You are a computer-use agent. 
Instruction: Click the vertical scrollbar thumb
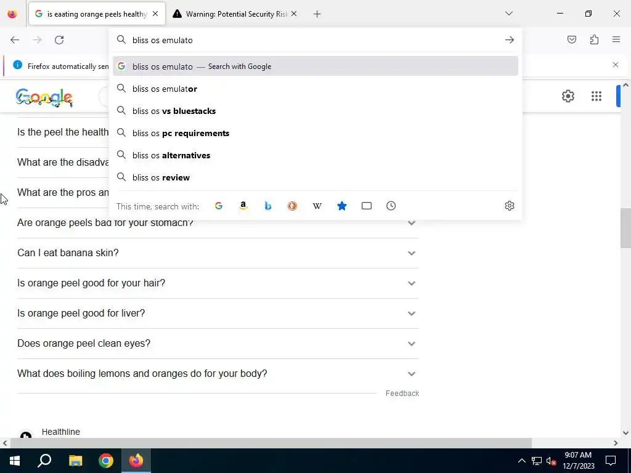[x=625, y=228]
